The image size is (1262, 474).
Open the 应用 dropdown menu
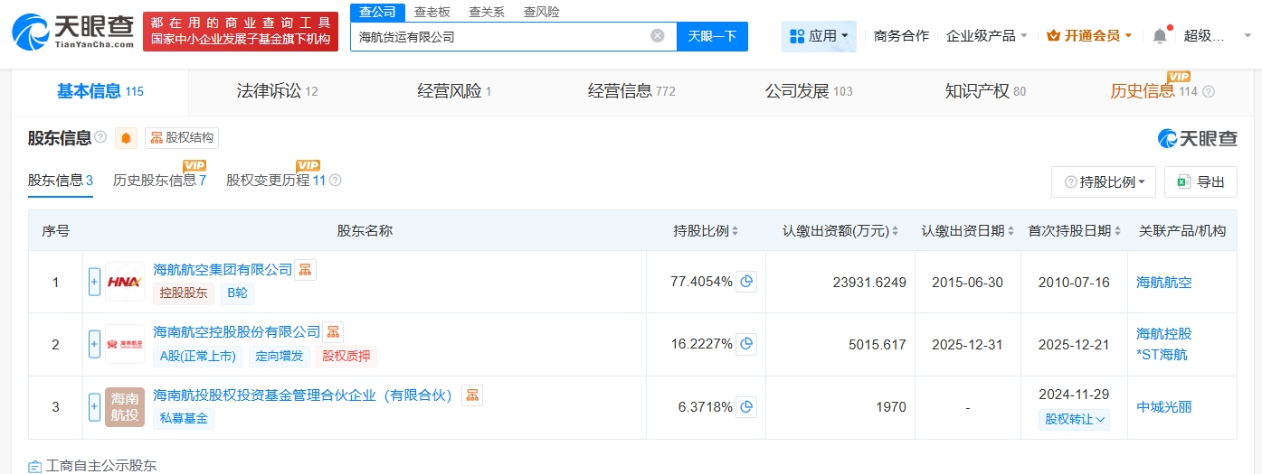(x=819, y=36)
